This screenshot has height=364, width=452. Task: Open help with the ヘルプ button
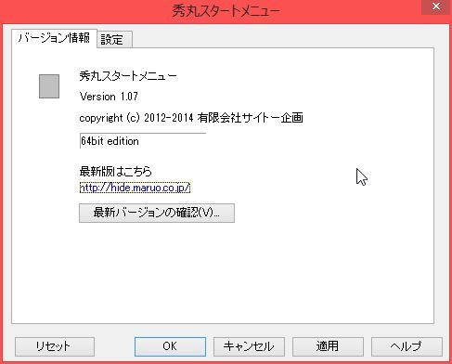pos(407,346)
